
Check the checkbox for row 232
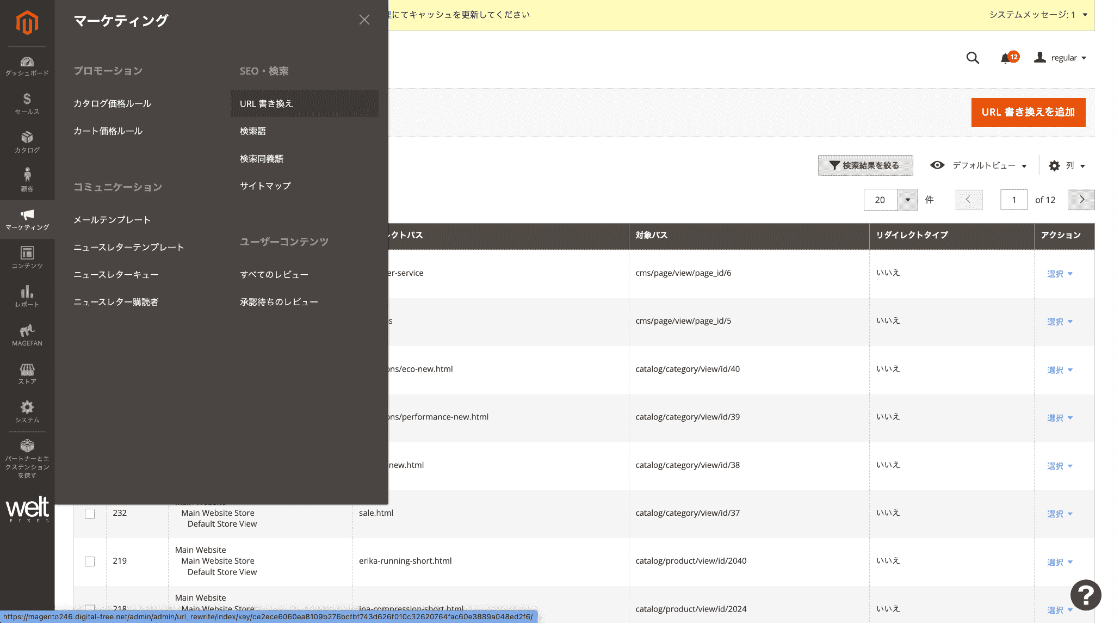90,513
